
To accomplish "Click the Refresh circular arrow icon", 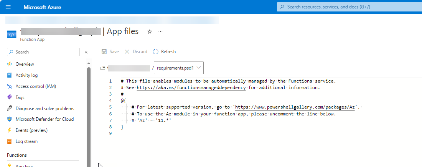I will click(x=155, y=52).
